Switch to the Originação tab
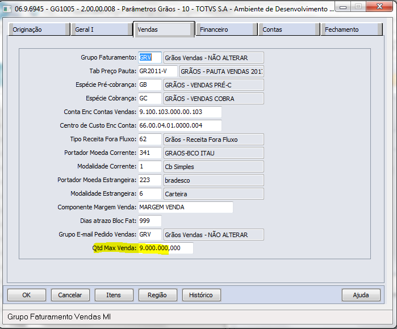Viewport: 397px width, 329px height. [39, 29]
